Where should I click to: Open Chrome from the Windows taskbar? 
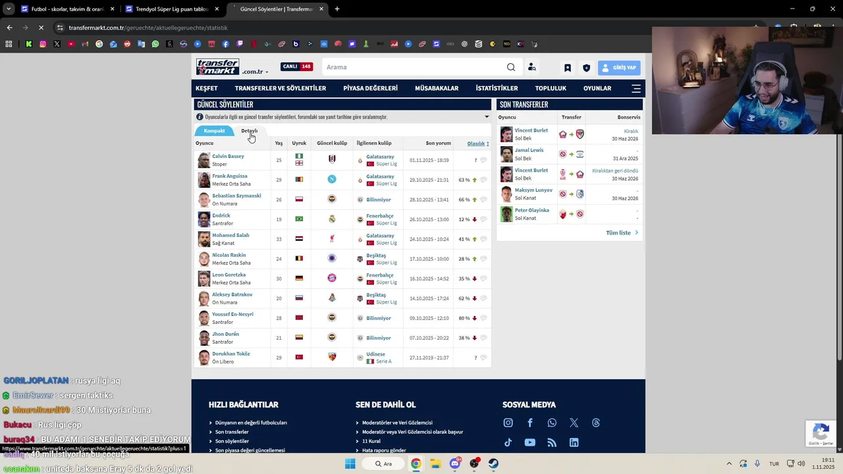pos(416,463)
